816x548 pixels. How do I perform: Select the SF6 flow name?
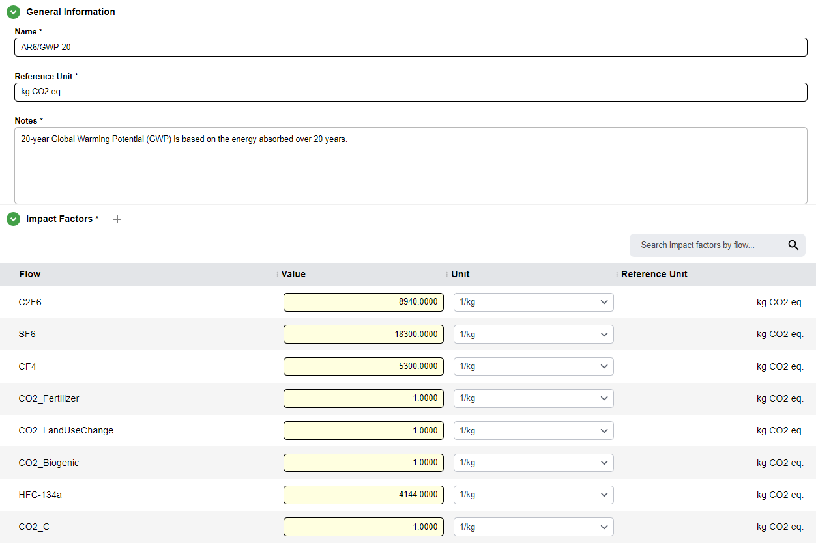click(x=27, y=334)
